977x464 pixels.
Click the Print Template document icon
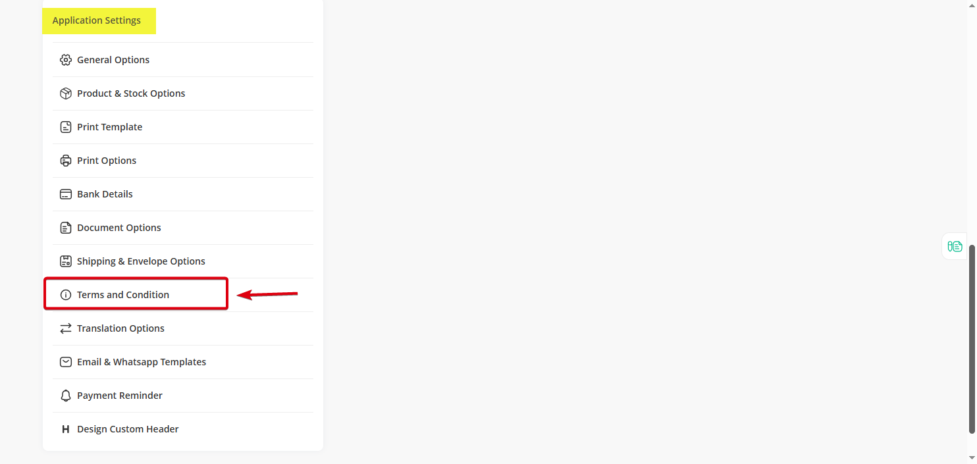(x=65, y=127)
